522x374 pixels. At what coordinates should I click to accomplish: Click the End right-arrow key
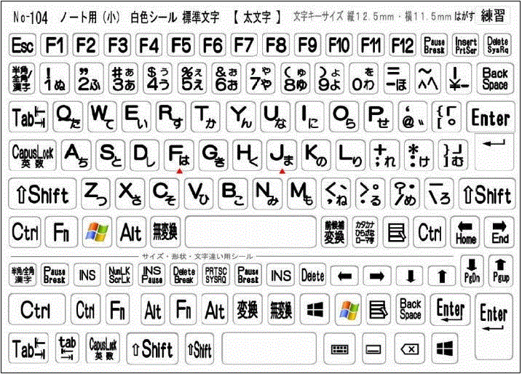(499, 233)
